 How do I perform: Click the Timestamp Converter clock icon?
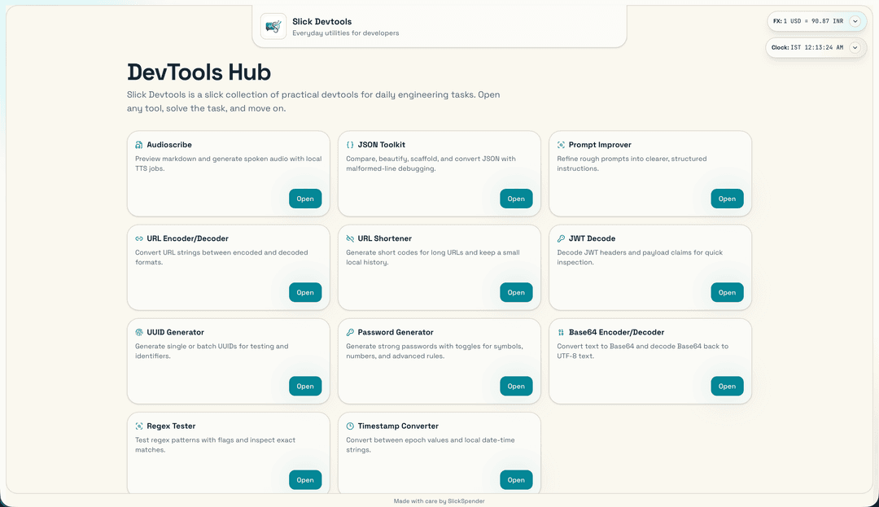(x=348, y=426)
